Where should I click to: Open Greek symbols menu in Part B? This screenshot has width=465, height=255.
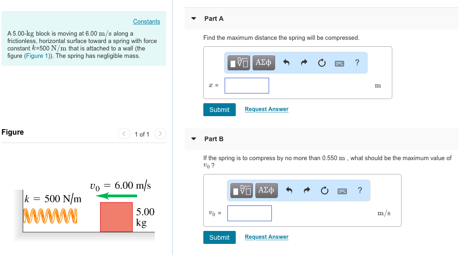click(x=266, y=190)
